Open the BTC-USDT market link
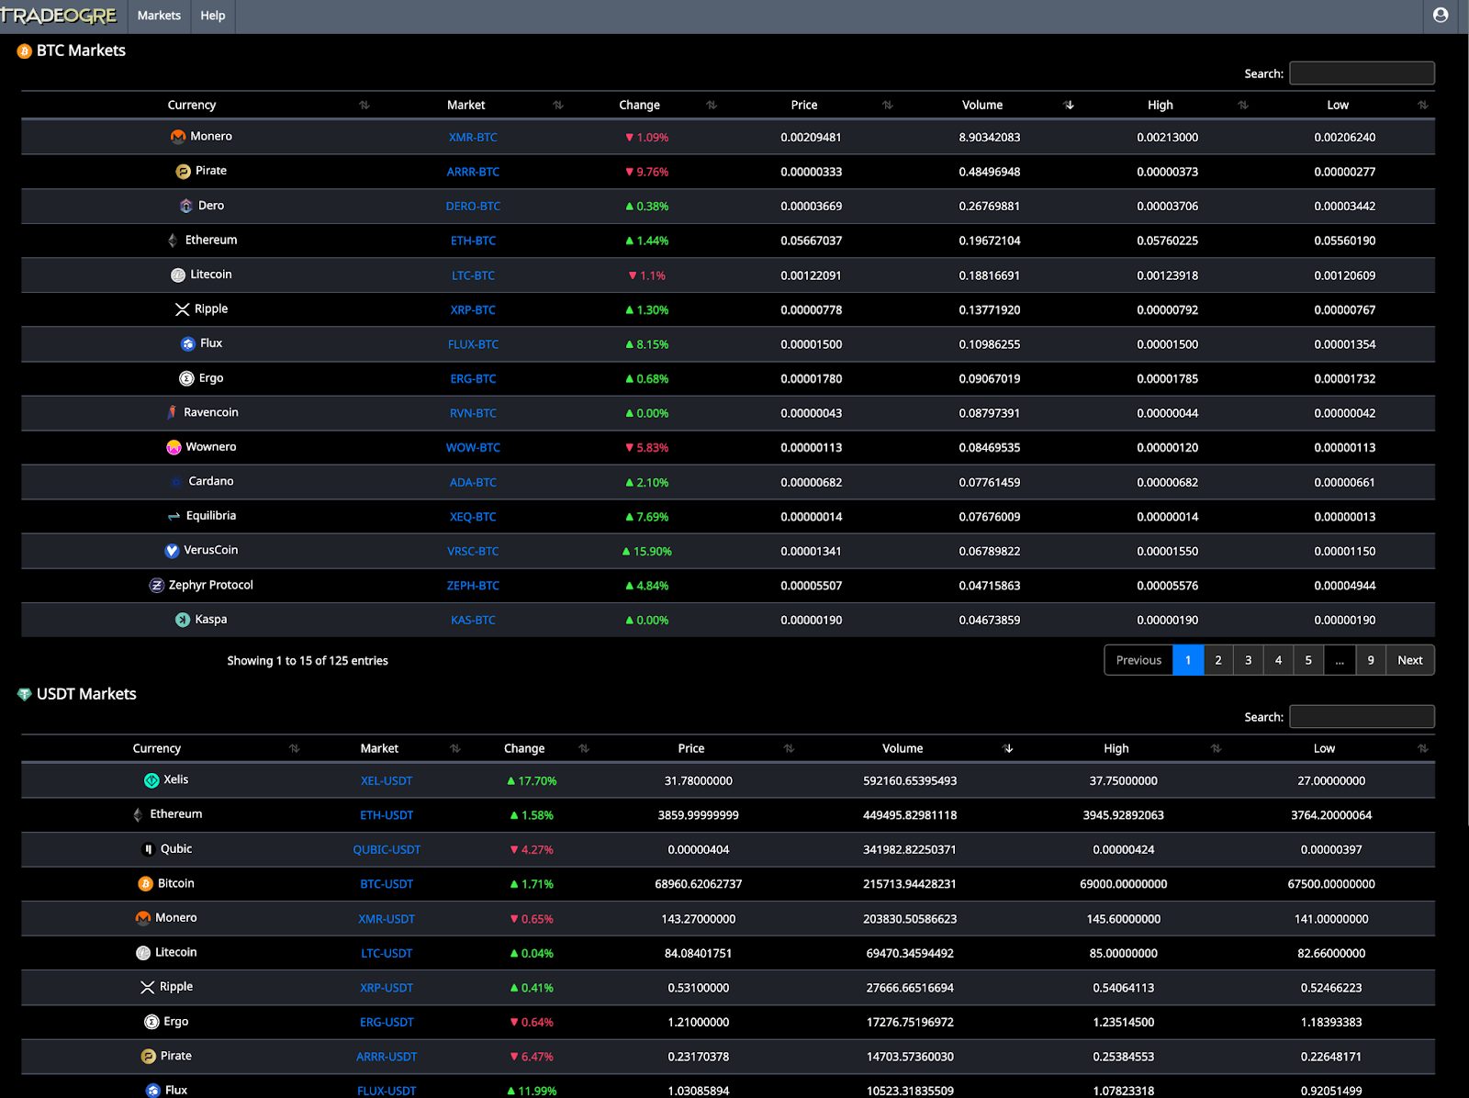The height and width of the screenshot is (1098, 1469). pyautogui.click(x=387, y=884)
